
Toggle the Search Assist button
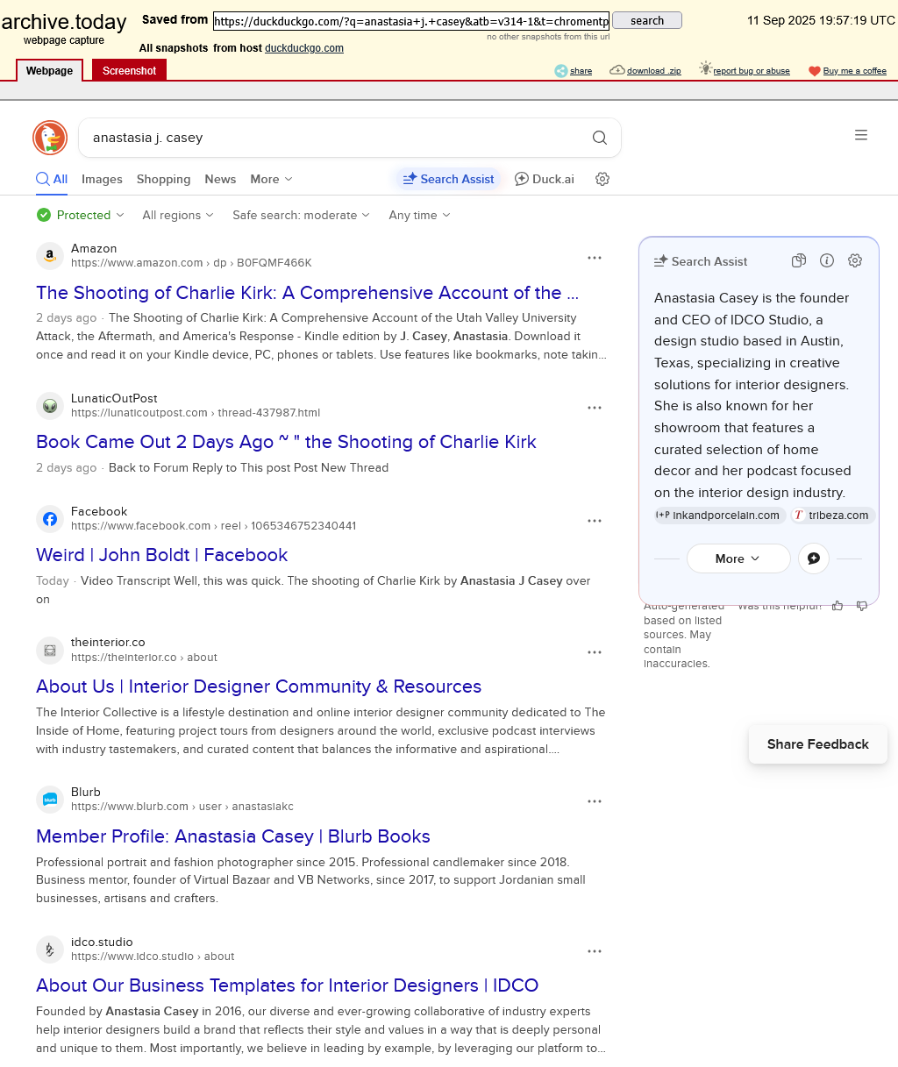448,179
